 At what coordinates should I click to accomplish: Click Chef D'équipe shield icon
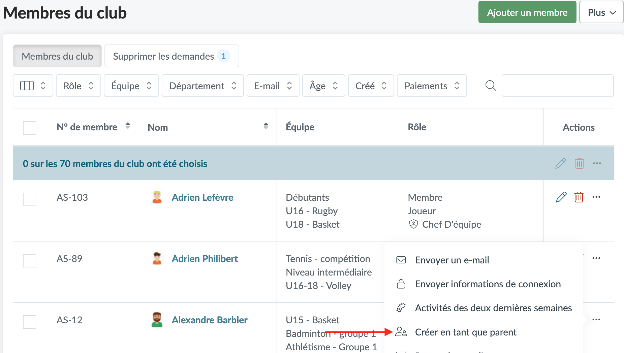pyautogui.click(x=413, y=224)
